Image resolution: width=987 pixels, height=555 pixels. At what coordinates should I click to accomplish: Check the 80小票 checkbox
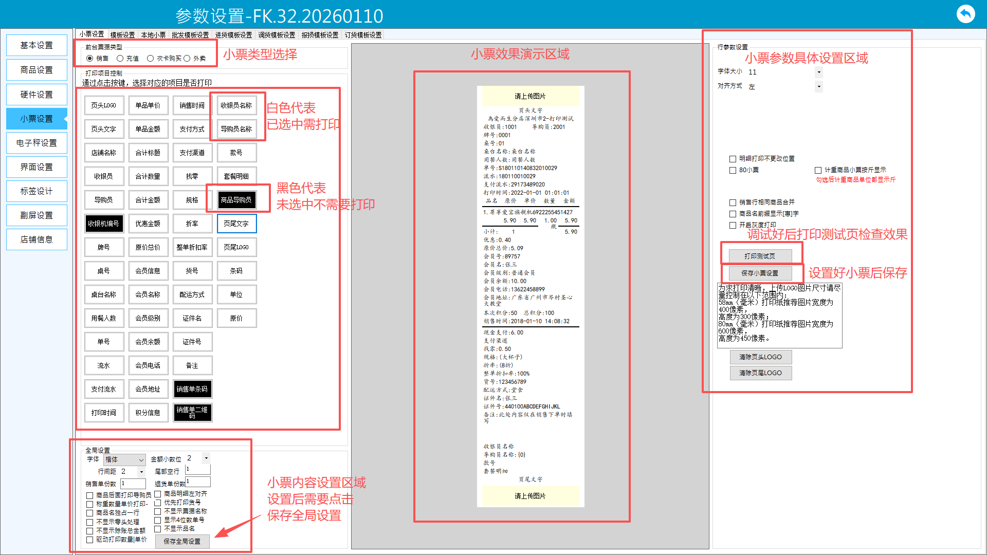click(733, 170)
